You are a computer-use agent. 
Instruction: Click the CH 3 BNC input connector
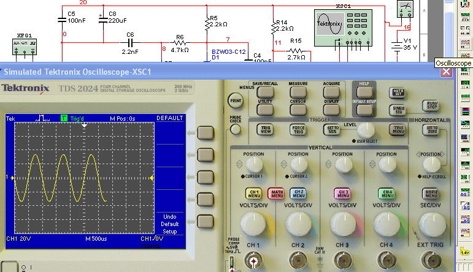(x=343, y=261)
